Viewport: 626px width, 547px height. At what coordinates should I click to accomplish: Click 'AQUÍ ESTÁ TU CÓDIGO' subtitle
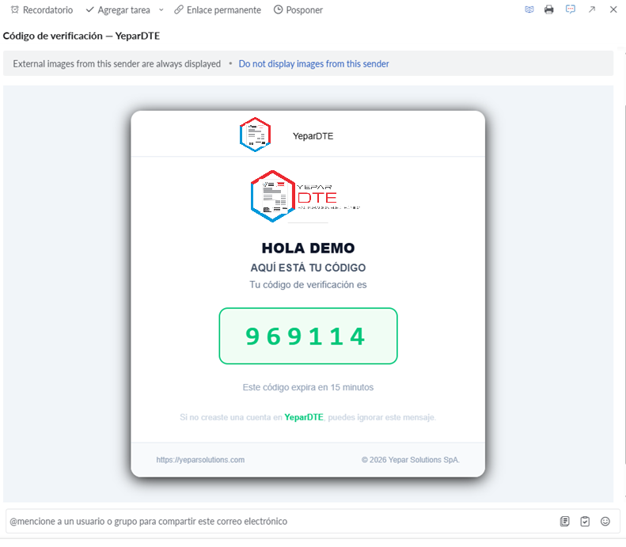coord(308,268)
